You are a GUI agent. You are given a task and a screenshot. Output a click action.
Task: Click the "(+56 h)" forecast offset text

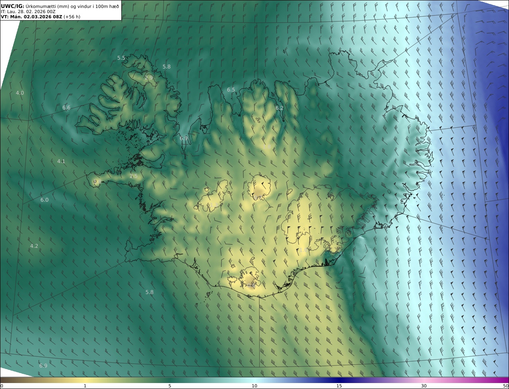click(x=72, y=17)
